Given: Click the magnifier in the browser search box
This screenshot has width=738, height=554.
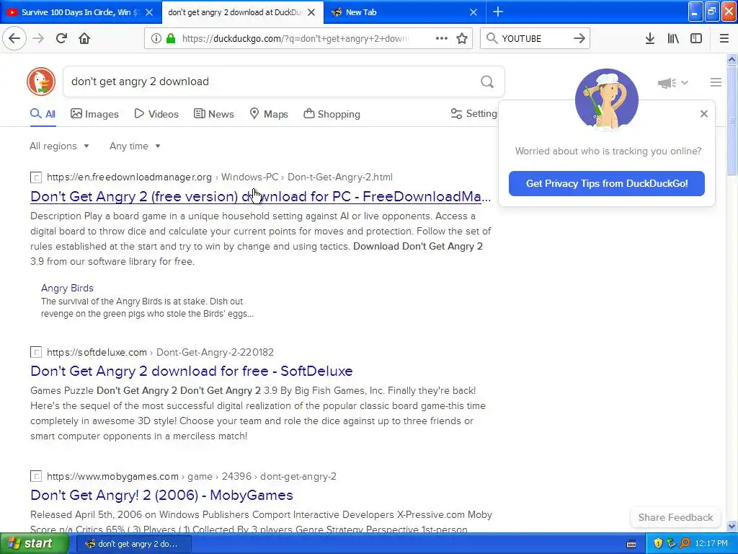Looking at the screenshot, I should (492, 38).
